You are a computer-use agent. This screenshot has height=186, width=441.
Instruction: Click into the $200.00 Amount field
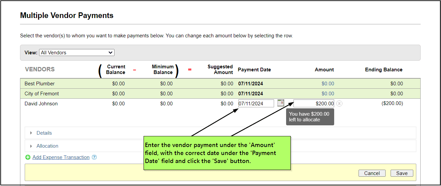[313, 104]
